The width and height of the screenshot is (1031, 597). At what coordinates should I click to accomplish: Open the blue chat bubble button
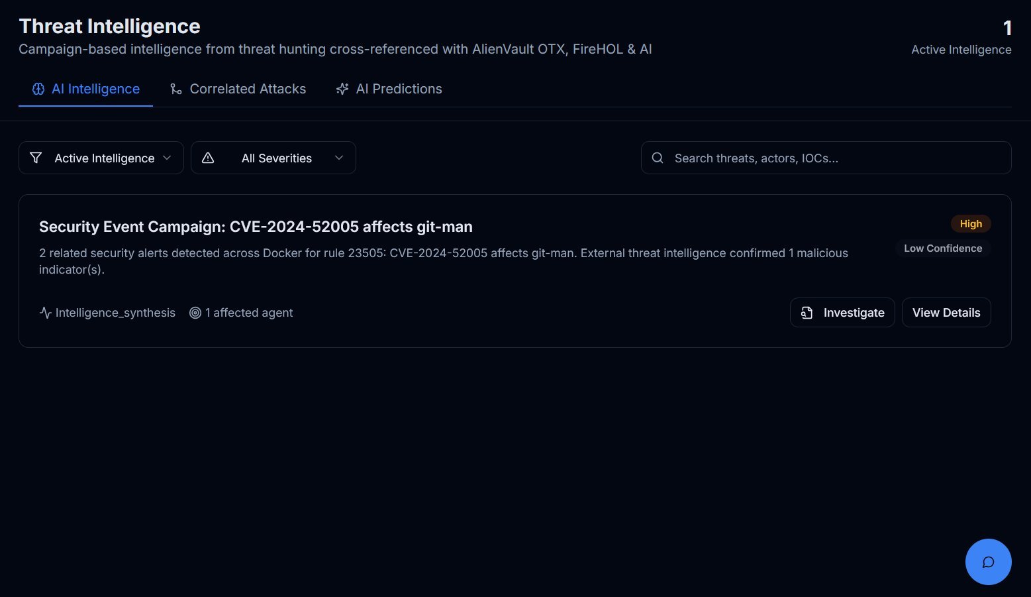(988, 562)
